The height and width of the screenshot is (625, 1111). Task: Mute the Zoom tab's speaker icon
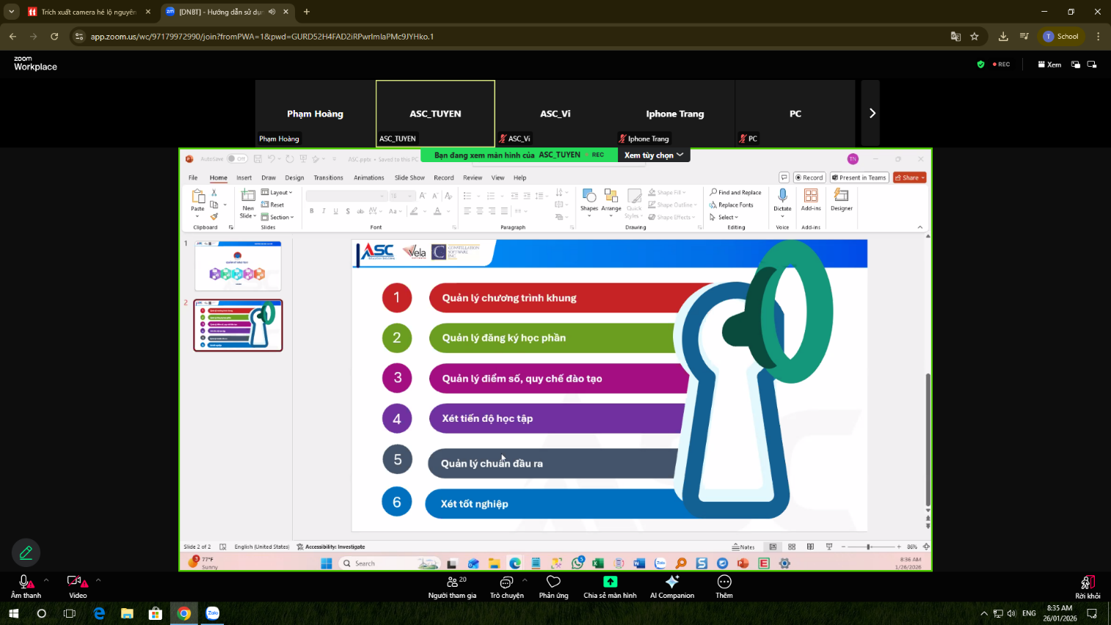tap(272, 12)
